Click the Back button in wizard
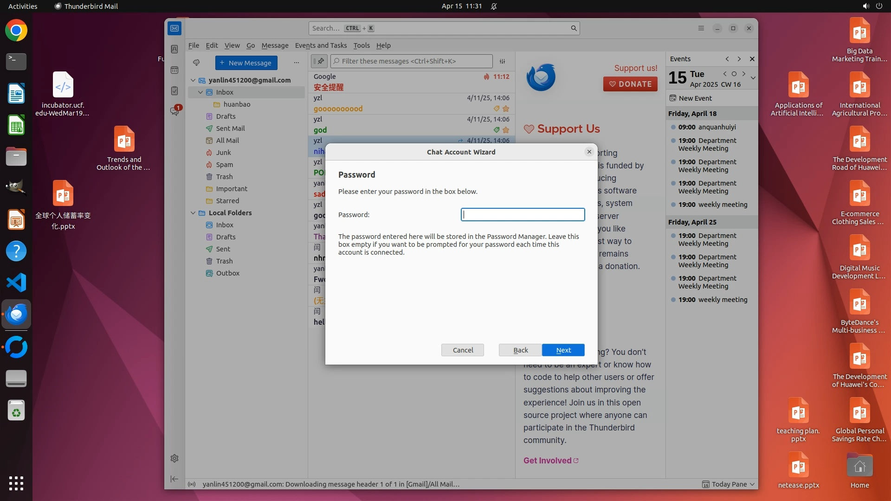This screenshot has width=891, height=501. click(x=520, y=350)
